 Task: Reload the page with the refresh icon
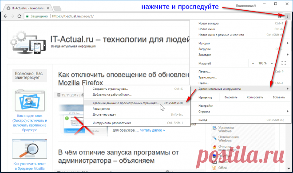19,16
